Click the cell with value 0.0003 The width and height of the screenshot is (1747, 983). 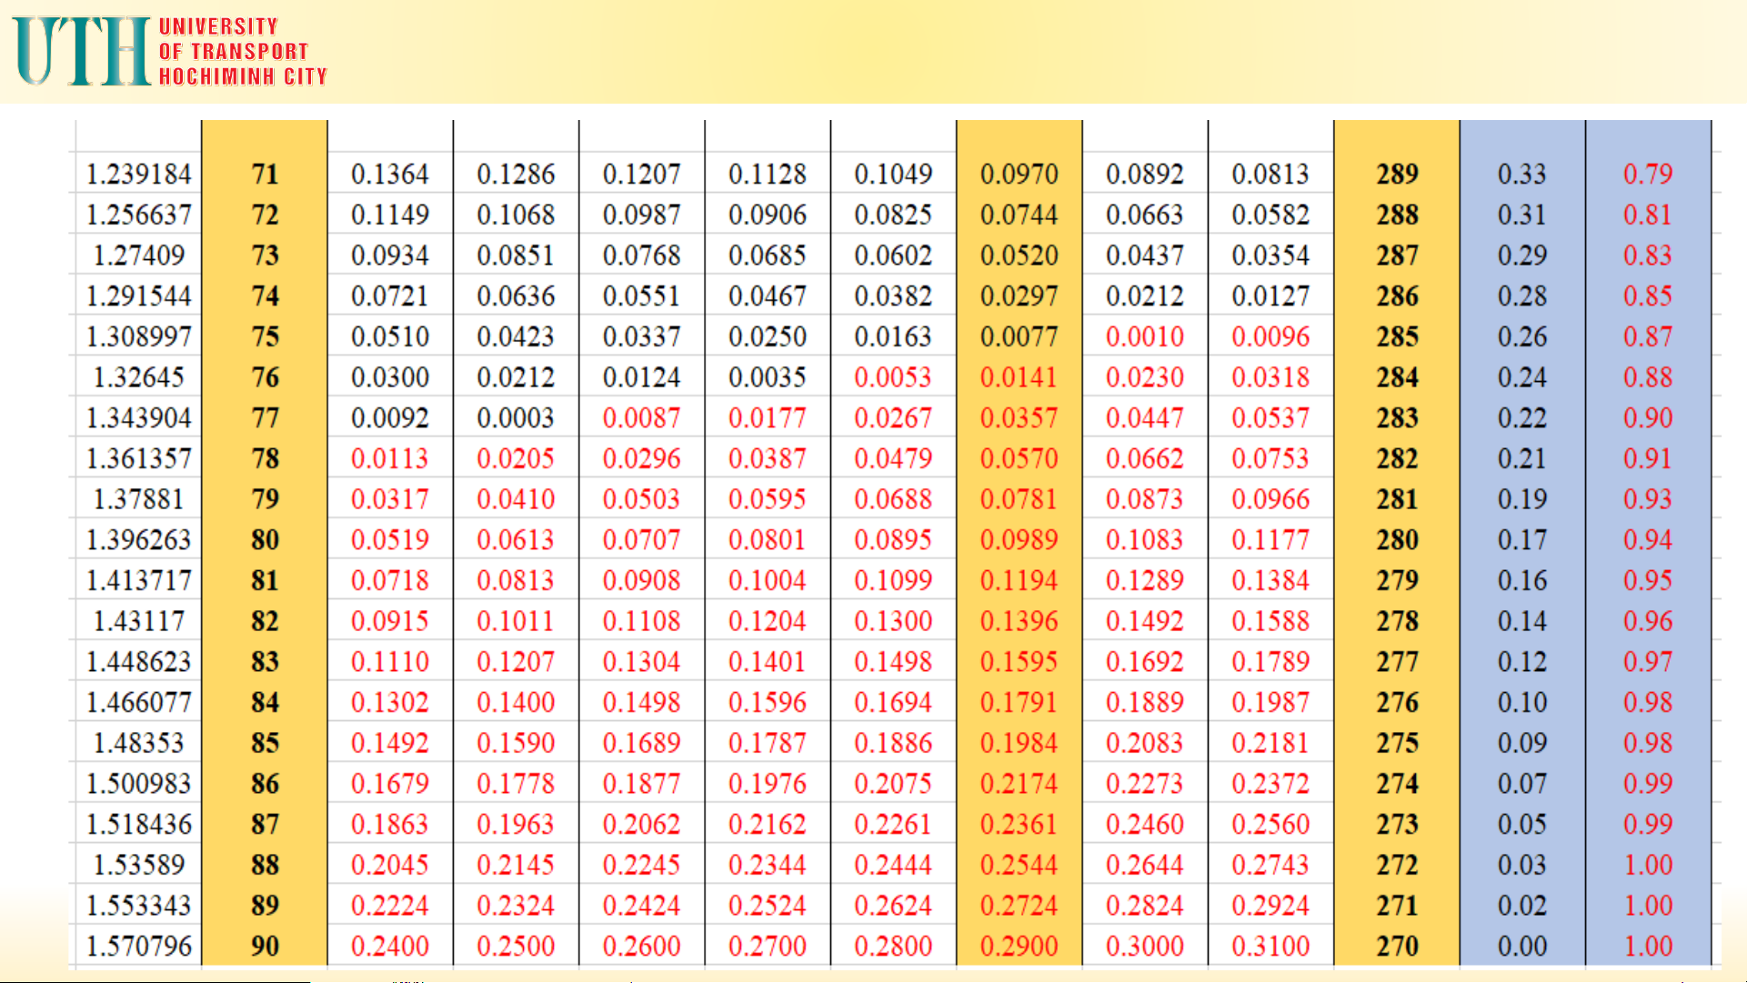(516, 417)
